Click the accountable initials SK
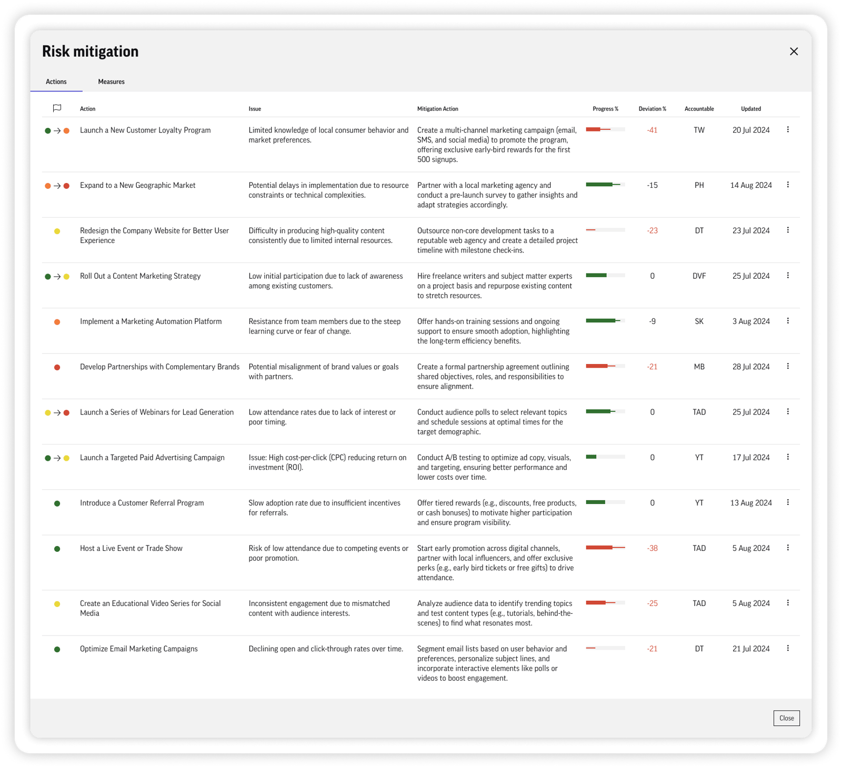 tap(699, 322)
